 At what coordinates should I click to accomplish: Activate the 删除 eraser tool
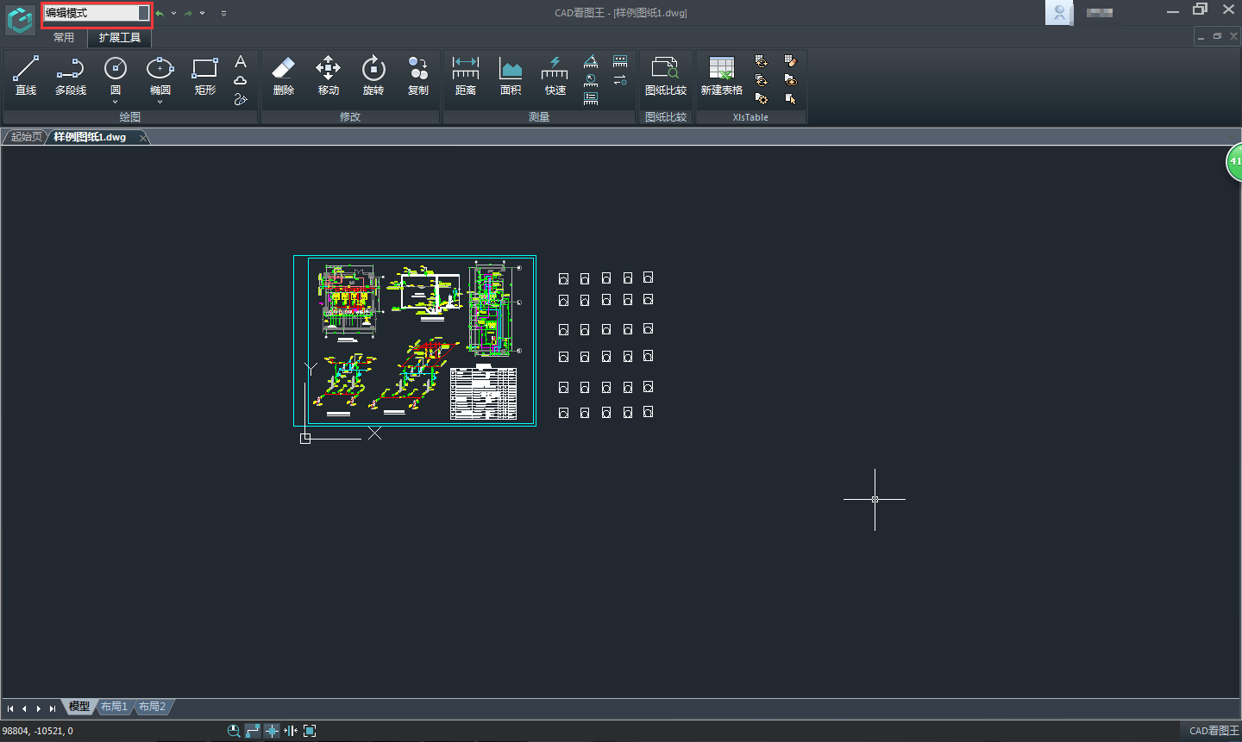pos(284,75)
